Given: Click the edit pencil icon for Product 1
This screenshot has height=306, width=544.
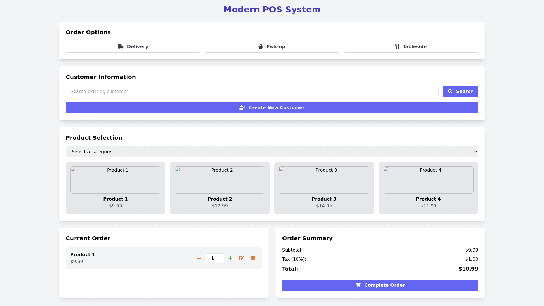Looking at the screenshot, I should pyautogui.click(x=242, y=258).
